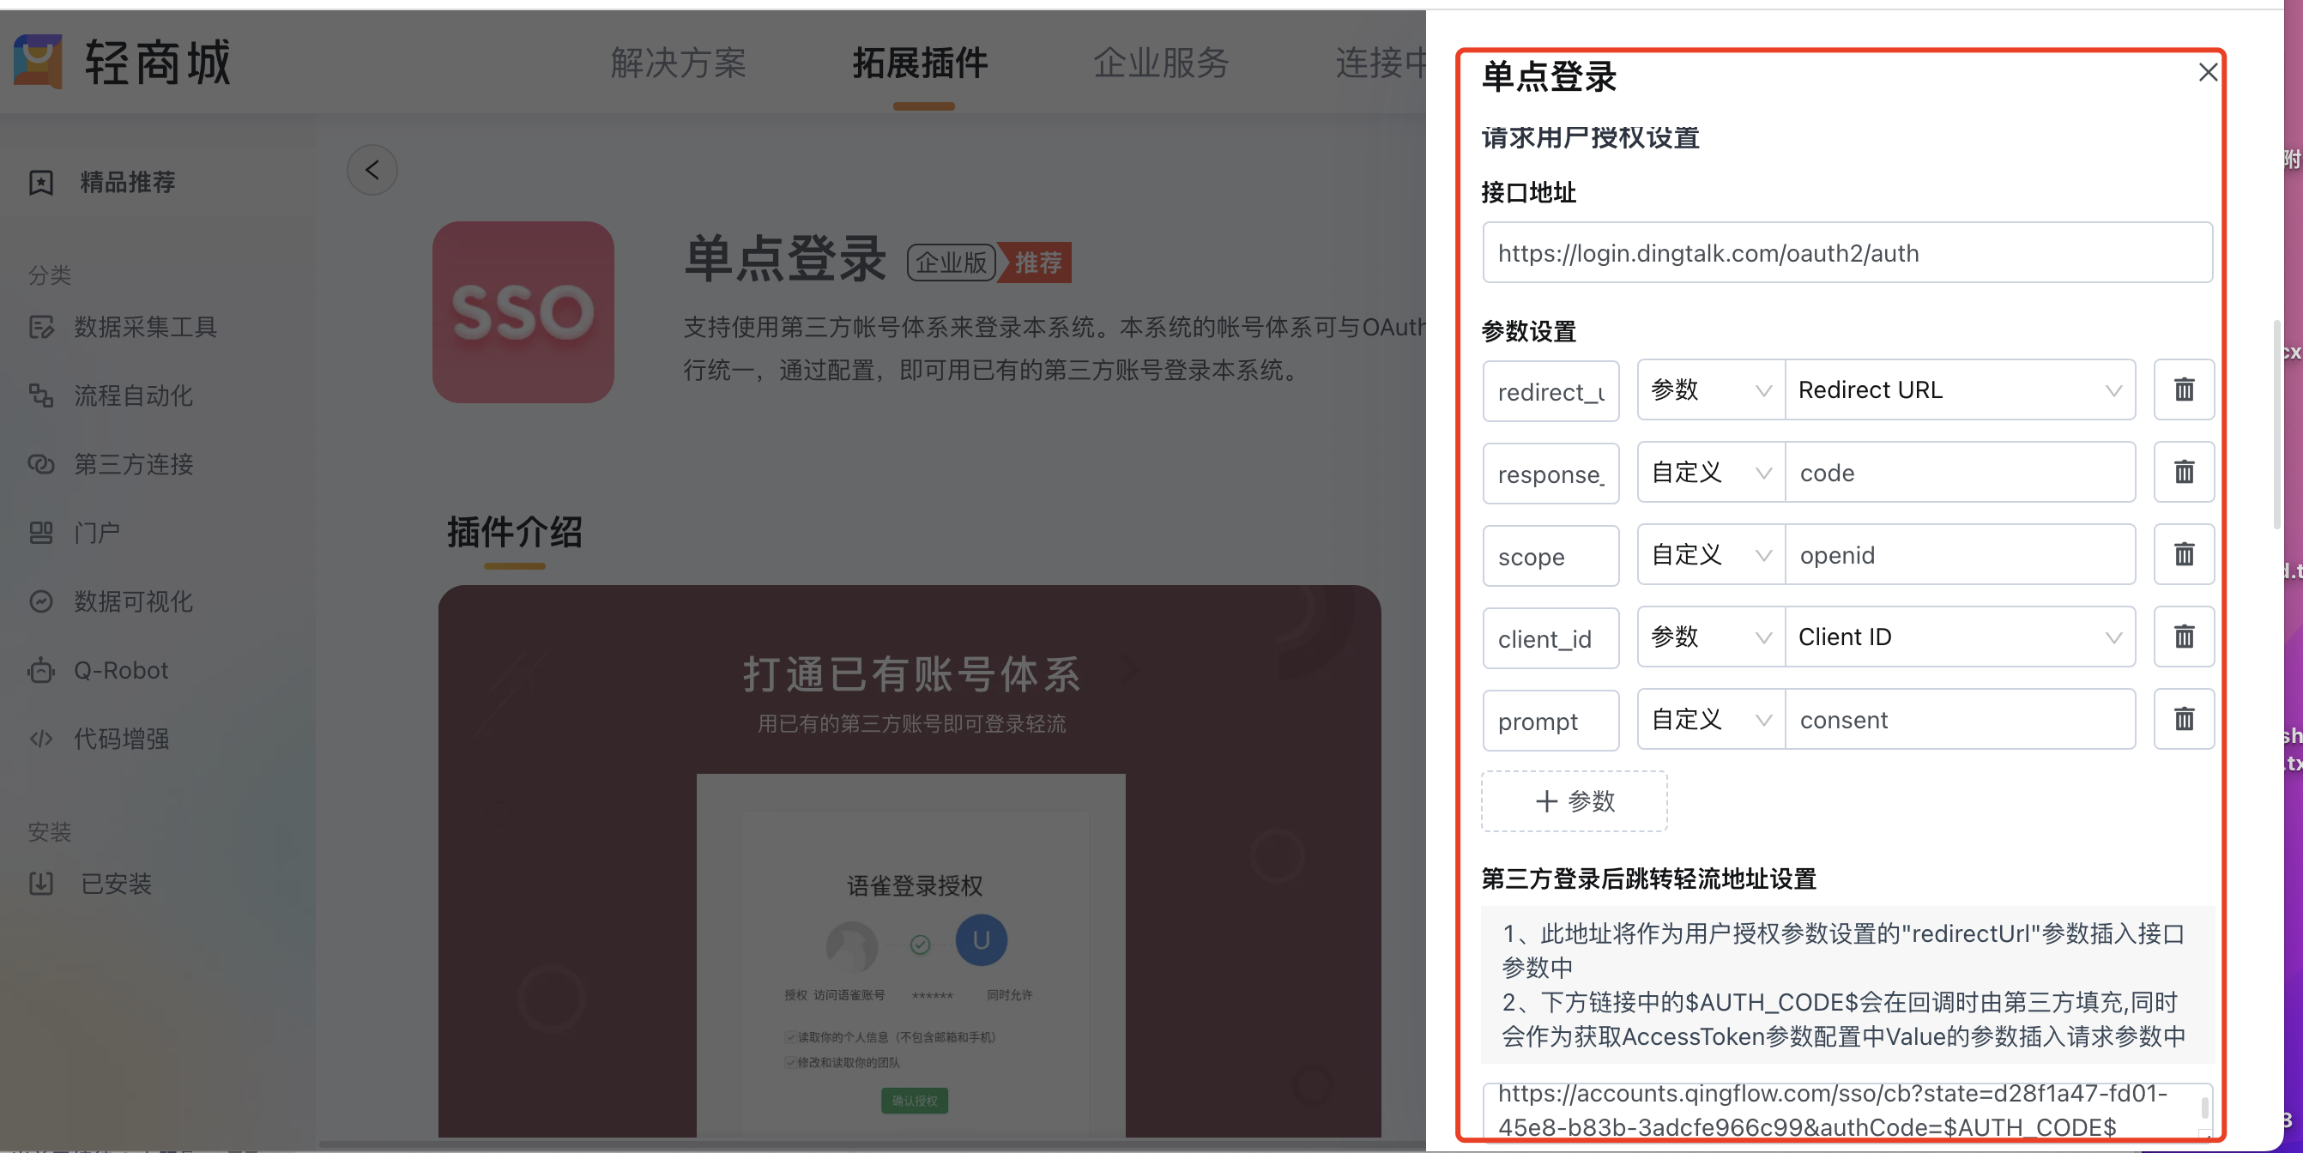2303x1153 pixels.
Task: Open type dropdown for scope row
Action: pos(1710,554)
